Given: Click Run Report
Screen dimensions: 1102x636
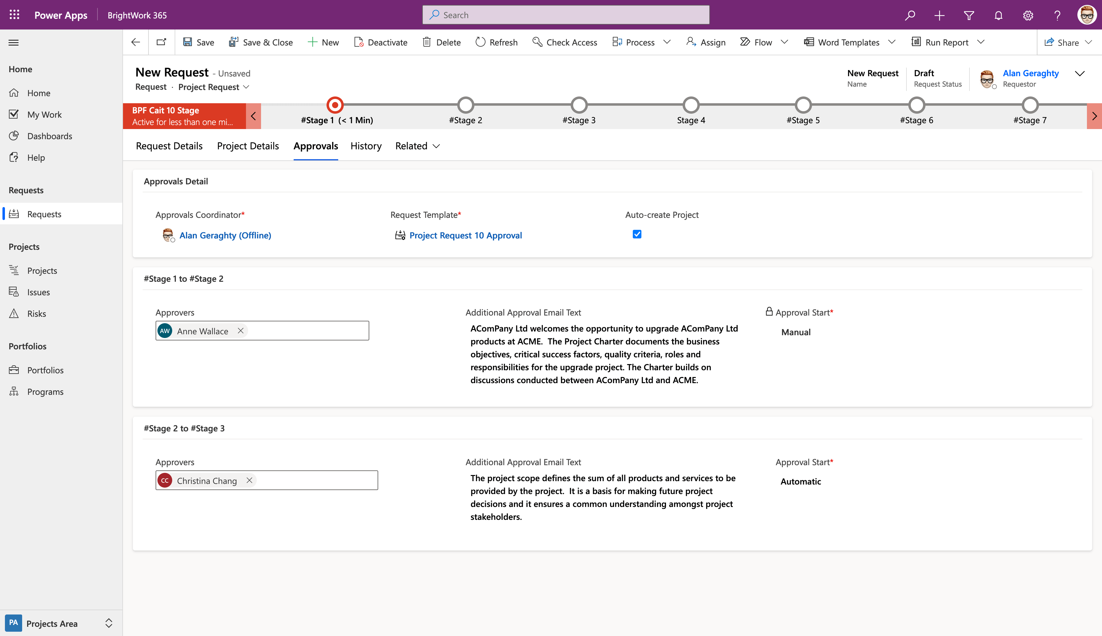Looking at the screenshot, I should (x=940, y=42).
